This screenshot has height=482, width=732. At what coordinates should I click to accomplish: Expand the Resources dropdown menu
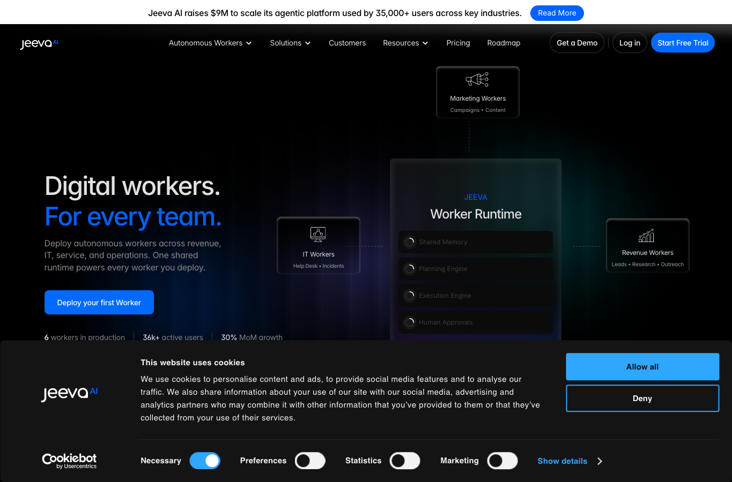405,43
